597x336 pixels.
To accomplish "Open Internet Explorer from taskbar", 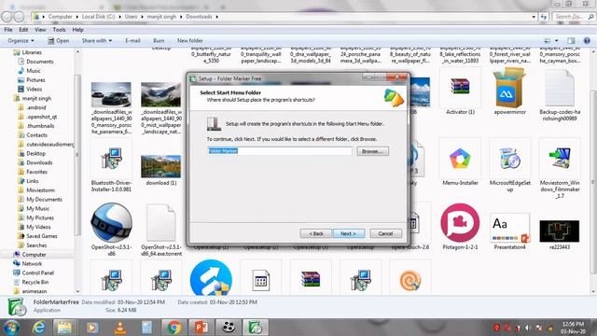I will 39,328.
